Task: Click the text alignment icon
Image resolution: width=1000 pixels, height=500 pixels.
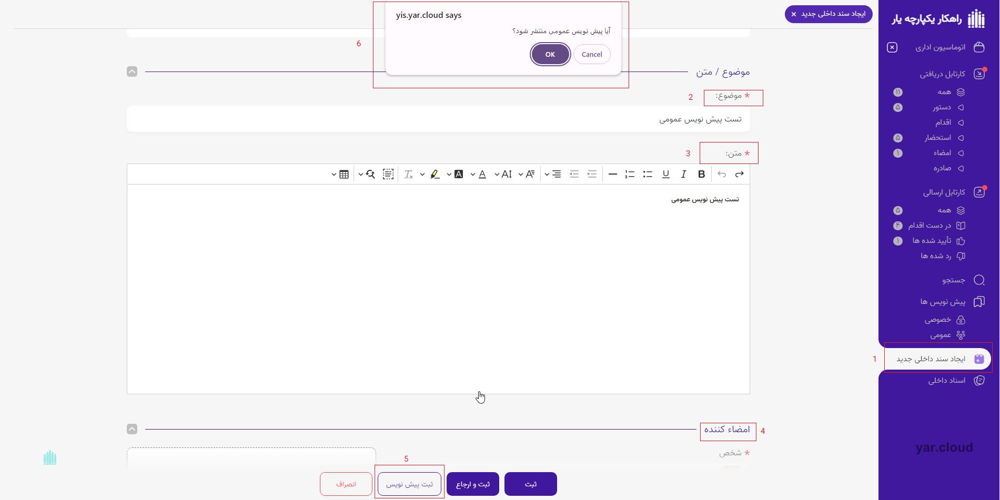Action: [x=556, y=174]
